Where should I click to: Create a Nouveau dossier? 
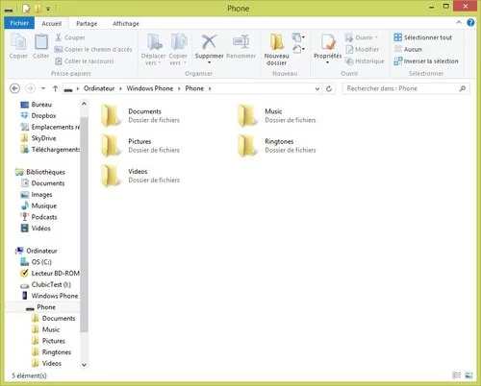click(x=276, y=49)
